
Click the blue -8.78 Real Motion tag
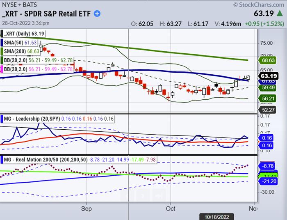[x=268, y=166]
